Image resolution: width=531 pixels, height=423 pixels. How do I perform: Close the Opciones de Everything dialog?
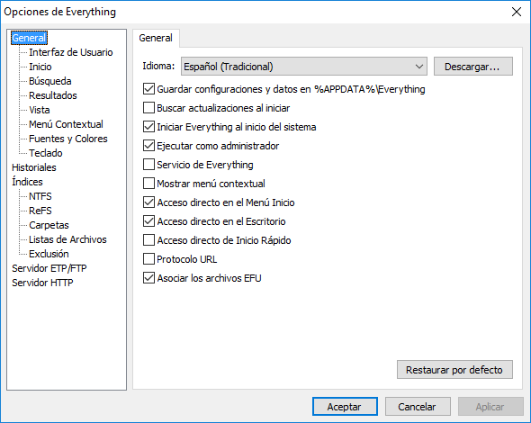pos(517,12)
